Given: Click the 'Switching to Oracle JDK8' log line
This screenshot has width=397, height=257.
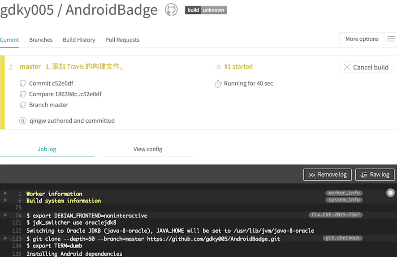Looking at the screenshot, I should [170, 231].
